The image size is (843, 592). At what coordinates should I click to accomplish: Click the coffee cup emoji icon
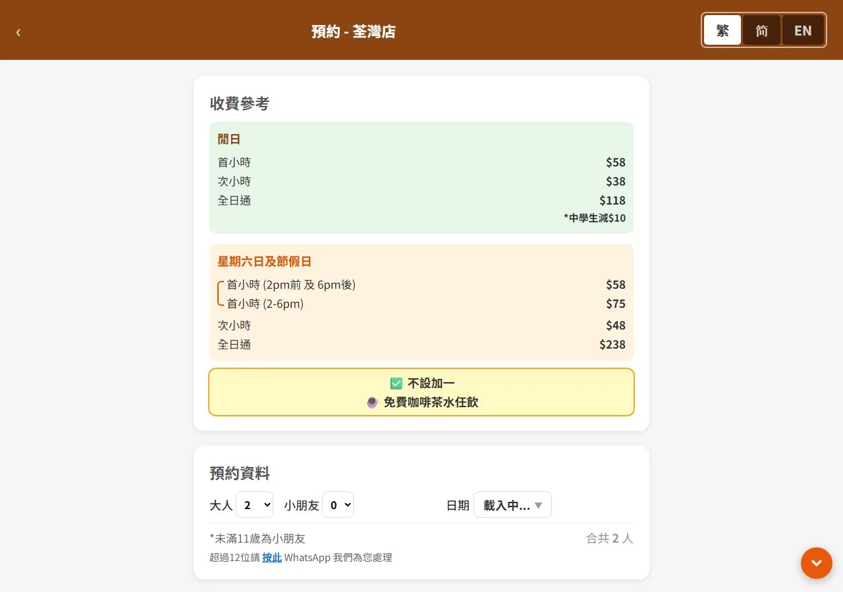tap(372, 403)
